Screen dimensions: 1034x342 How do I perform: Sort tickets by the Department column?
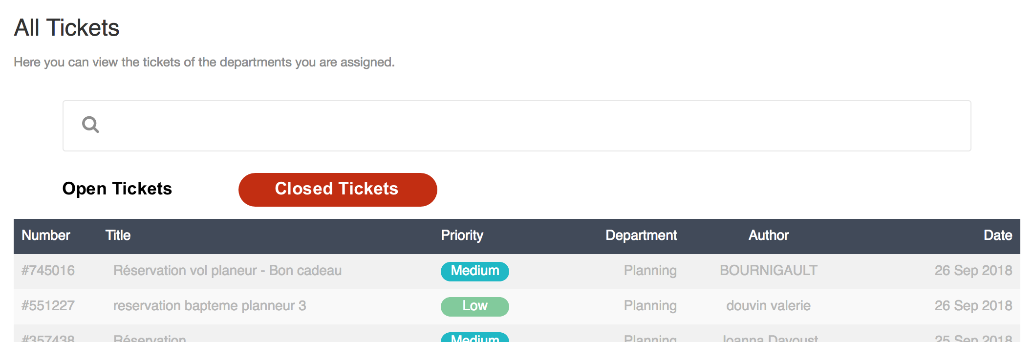[641, 235]
